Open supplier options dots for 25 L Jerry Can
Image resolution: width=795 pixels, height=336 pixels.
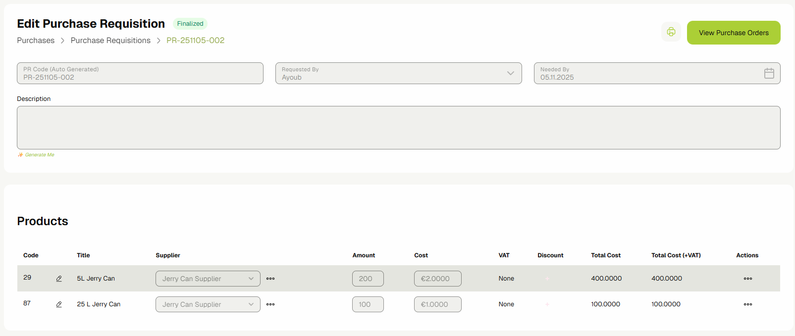click(x=270, y=304)
